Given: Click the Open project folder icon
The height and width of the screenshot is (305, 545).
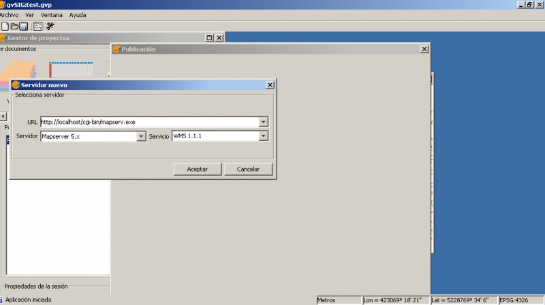Looking at the screenshot, I should point(14,26).
